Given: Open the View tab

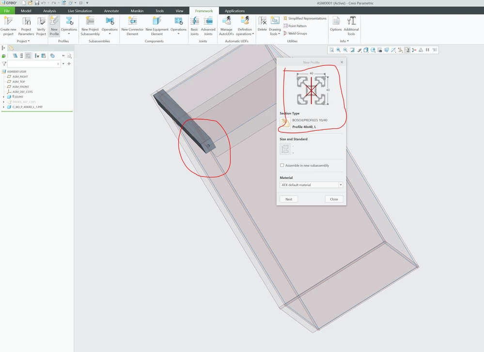Looking at the screenshot, I should click(x=179, y=11).
